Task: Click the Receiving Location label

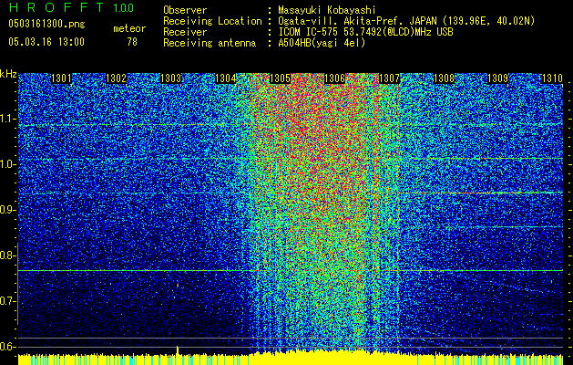Action: coord(212,21)
